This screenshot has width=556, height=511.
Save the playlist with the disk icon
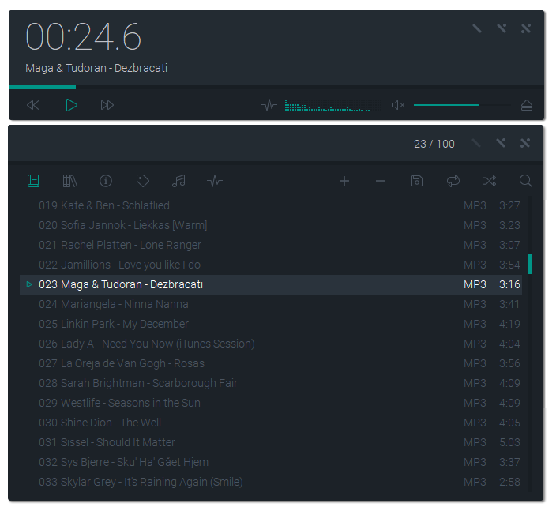pyautogui.click(x=417, y=181)
